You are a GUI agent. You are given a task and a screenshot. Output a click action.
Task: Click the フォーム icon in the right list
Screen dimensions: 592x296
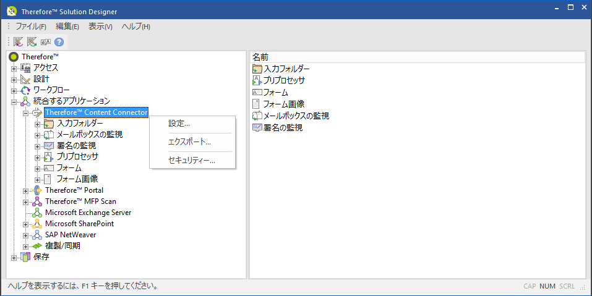257,92
